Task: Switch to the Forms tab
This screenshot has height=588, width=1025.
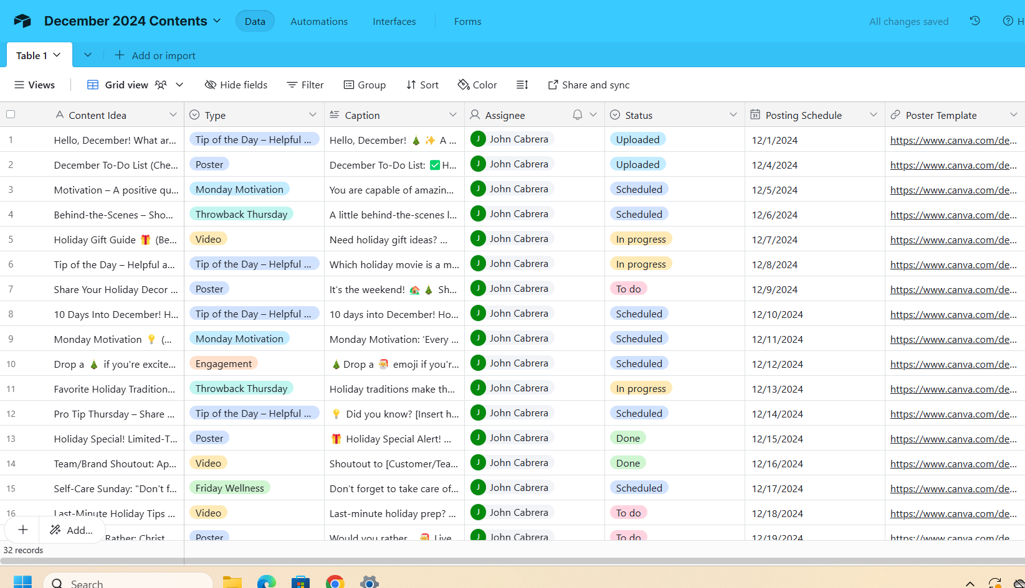Action: [467, 21]
